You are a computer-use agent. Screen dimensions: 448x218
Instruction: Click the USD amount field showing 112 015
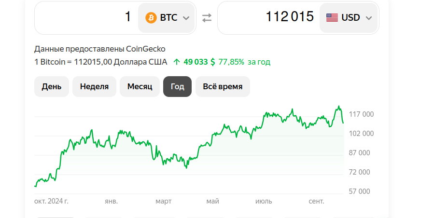click(268, 18)
